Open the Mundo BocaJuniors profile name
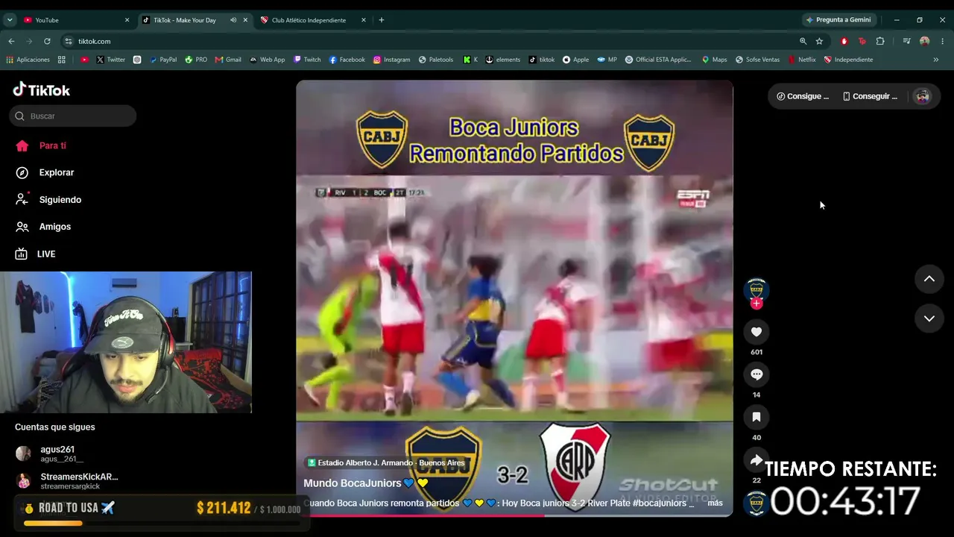Screen dimensions: 954x537 353,483
